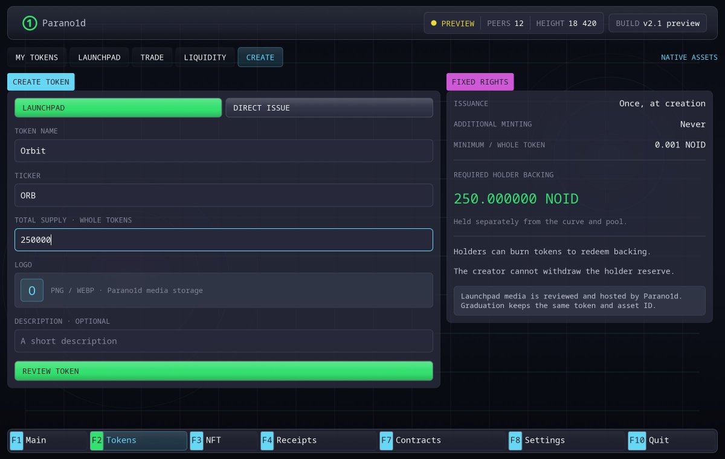The image size is (725, 459).
Task: Switch to LAUNCHPAD creation mode
Action: pos(118,108)
